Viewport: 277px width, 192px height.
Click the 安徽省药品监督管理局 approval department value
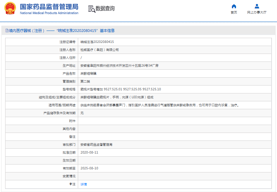pyautogui.click(x=96, y=145)
